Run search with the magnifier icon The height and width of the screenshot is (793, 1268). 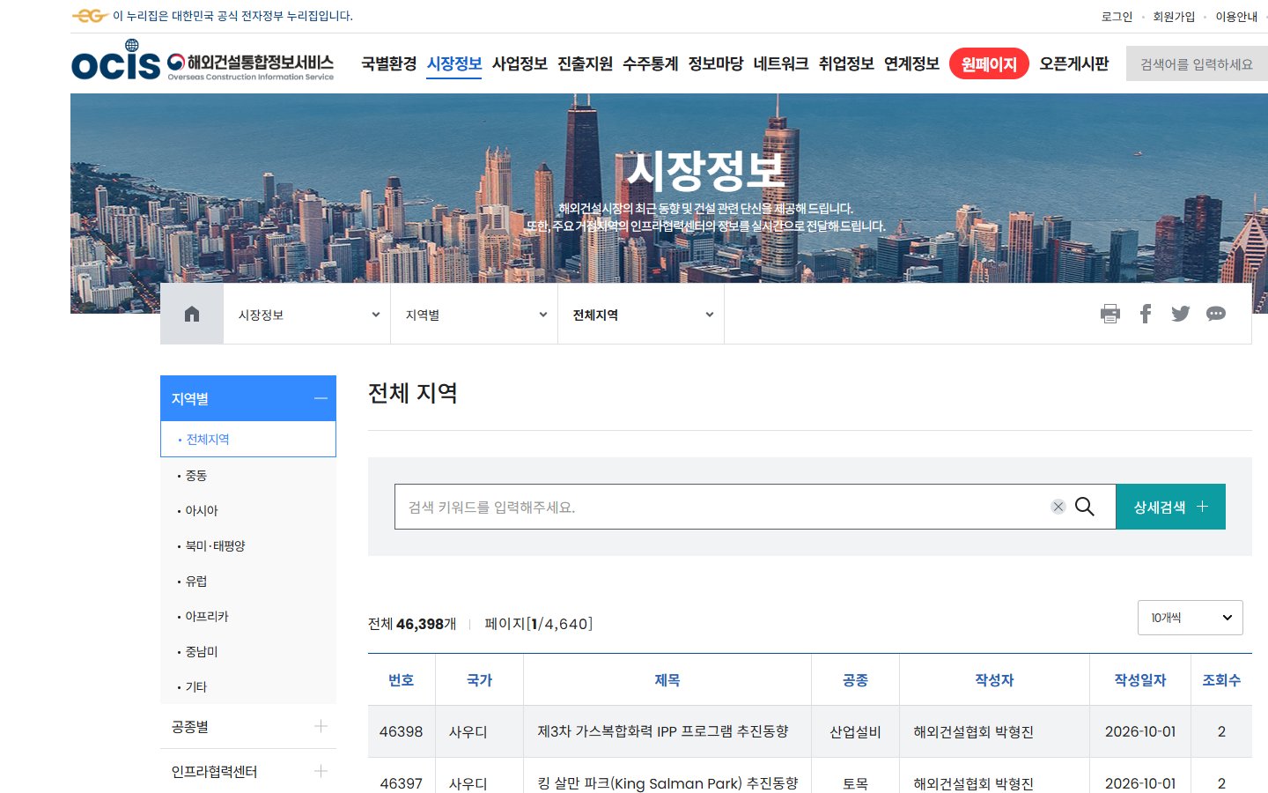tap(1085, 507)
